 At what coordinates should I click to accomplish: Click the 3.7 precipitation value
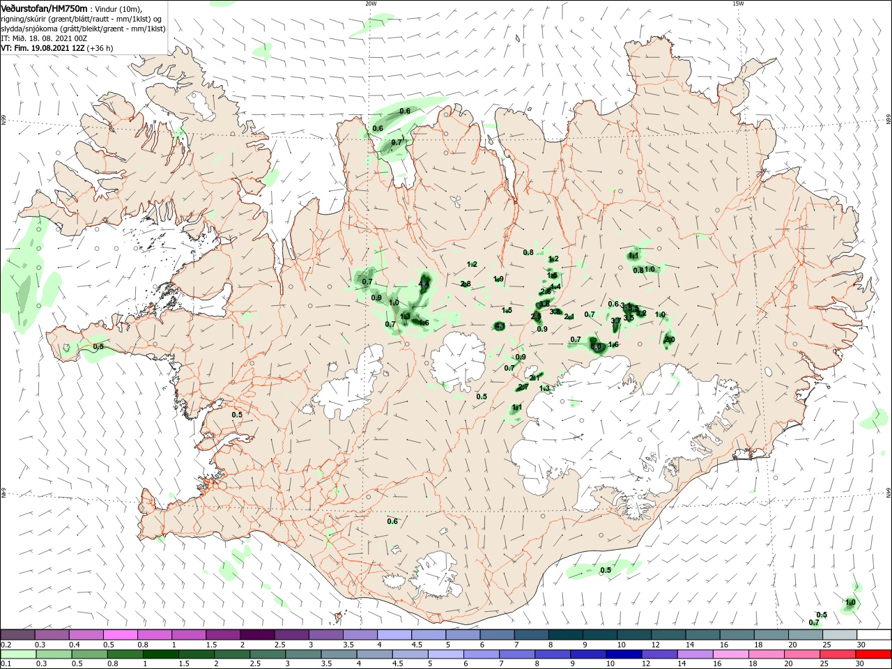click(616, 321)
